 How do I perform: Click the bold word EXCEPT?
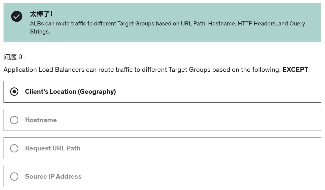(295, 70)
